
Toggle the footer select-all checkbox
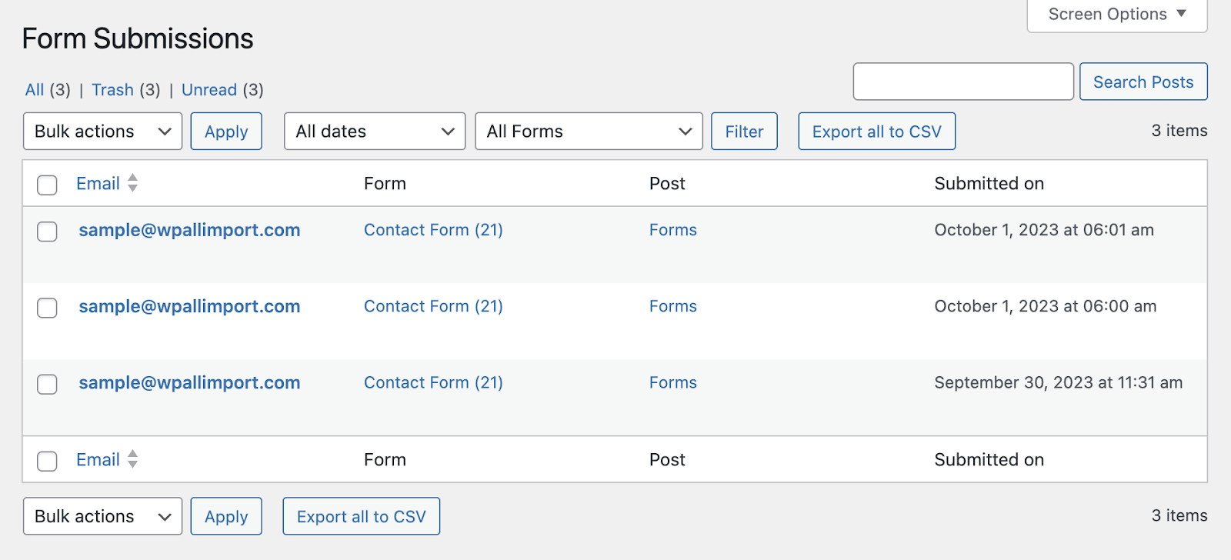coord(48,461)
